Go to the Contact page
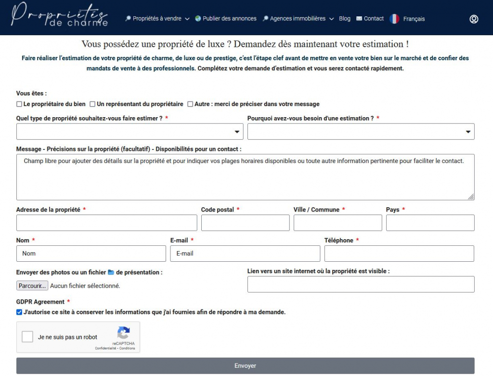Viewport: 493px width, 376px height. coord(374,19)
